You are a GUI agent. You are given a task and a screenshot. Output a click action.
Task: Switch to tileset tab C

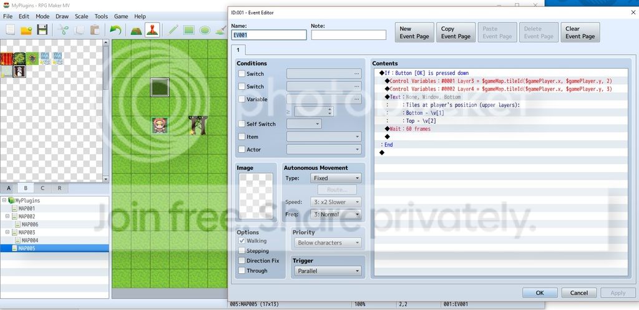click(42, 188)
